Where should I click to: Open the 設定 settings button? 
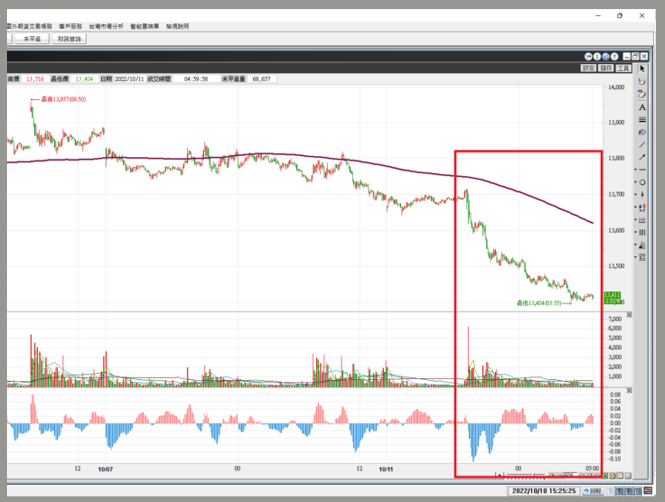589,68
